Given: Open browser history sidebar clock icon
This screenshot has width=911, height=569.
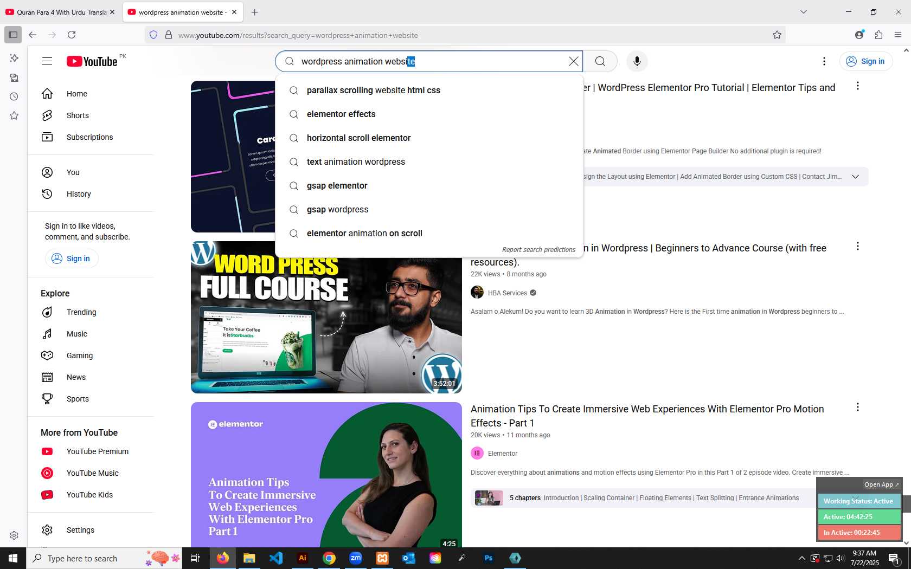Looking at the screenshot, I should click(14, 96).
